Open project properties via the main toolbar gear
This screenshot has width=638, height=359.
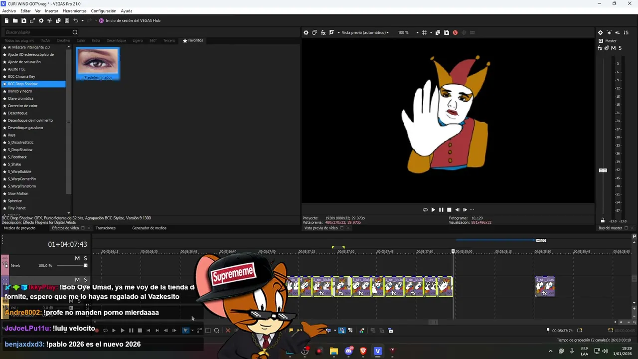(x=41, y=20)
